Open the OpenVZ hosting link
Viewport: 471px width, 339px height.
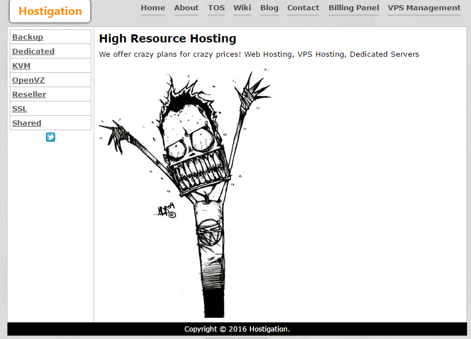pos(28,80)
